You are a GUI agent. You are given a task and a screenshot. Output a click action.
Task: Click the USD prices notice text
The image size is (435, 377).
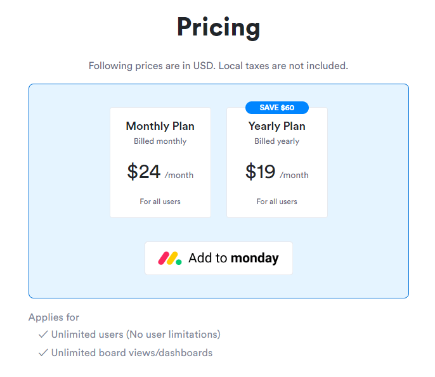[x=218, y=66]
